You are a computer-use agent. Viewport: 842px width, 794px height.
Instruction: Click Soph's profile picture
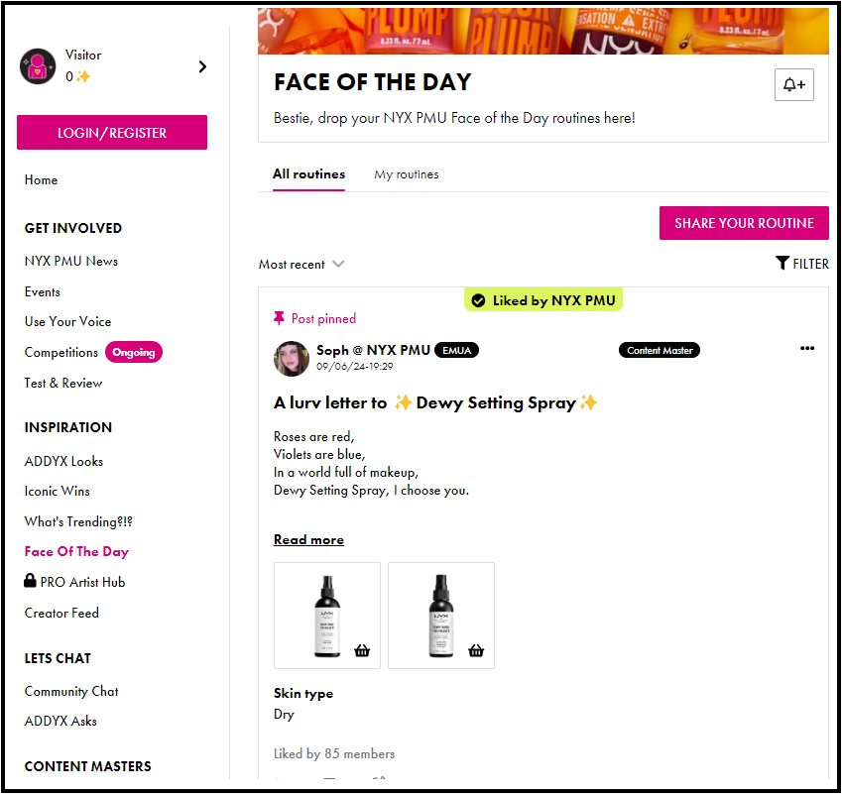pos(291,358)
